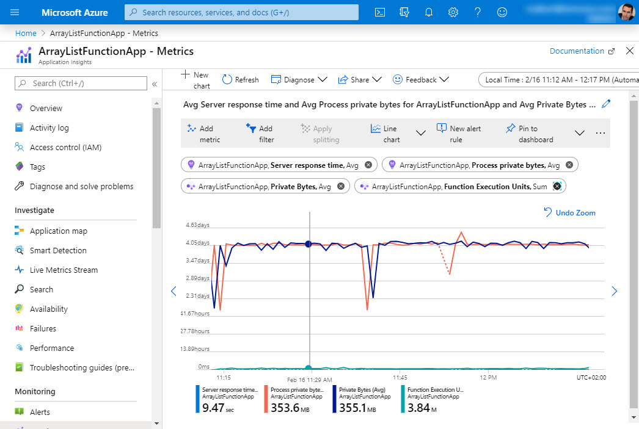This screenshot has width=639, height=429.
Task: Create a New alert rule
Action: [x=459, y=134]
